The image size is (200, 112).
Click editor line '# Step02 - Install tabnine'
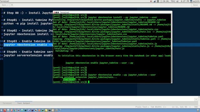pyautogui.click(x=28, y=30)
